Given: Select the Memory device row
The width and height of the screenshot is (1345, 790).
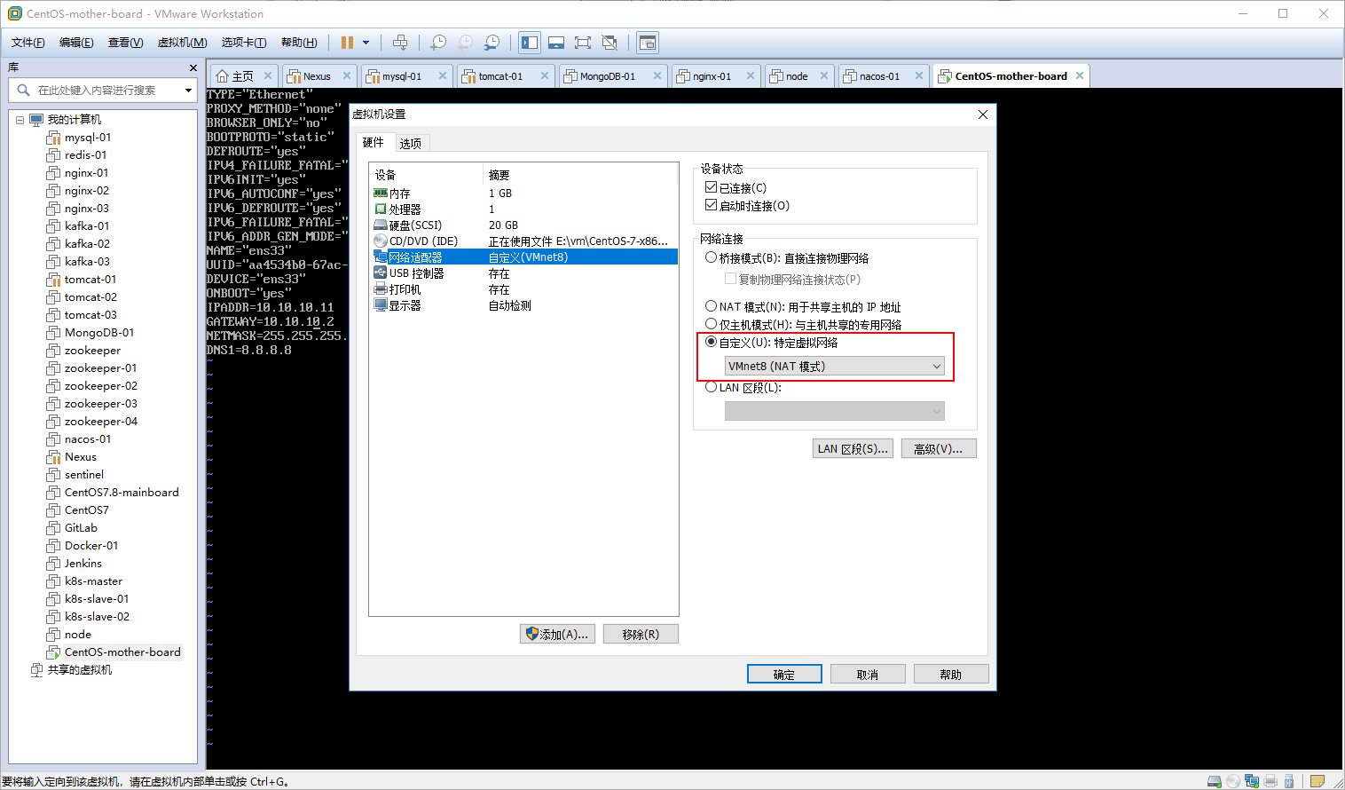Looking at the screenshot, I should [523, 193].
